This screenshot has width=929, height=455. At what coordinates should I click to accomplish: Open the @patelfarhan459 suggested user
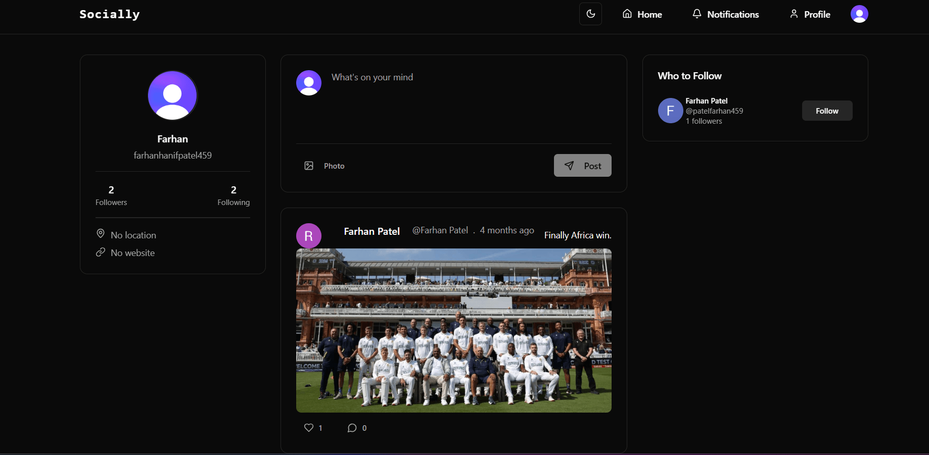click(714, 111)
